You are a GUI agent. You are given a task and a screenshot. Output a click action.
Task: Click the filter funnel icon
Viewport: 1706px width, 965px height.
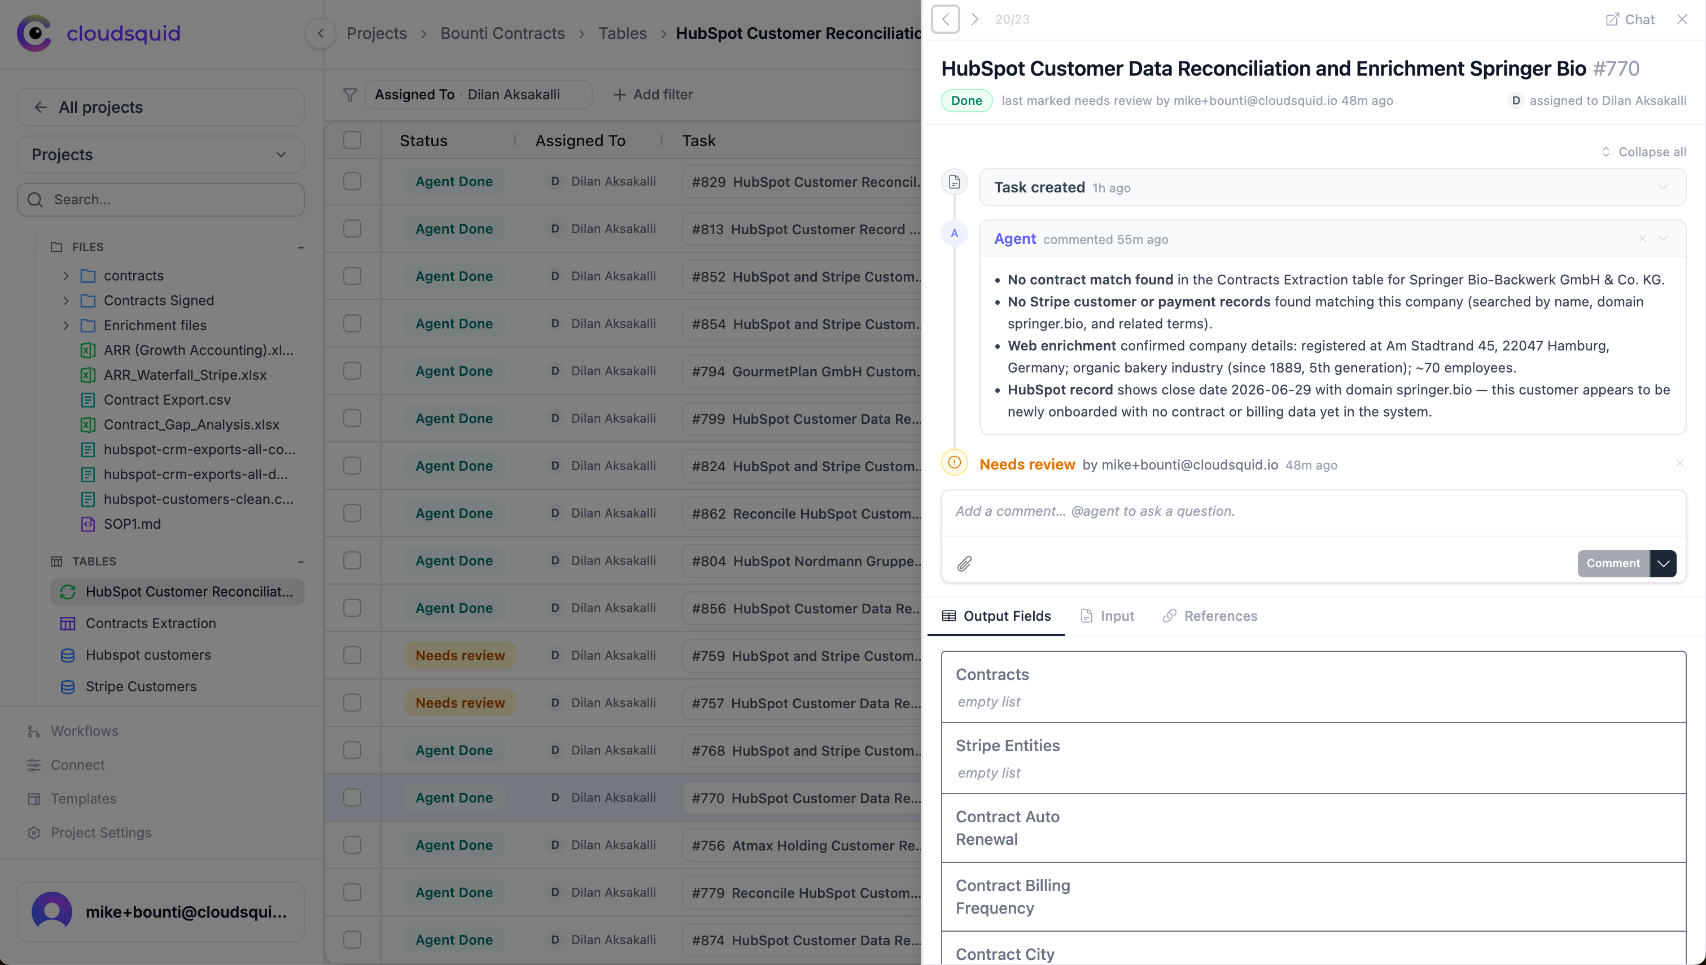coord(350,95)
